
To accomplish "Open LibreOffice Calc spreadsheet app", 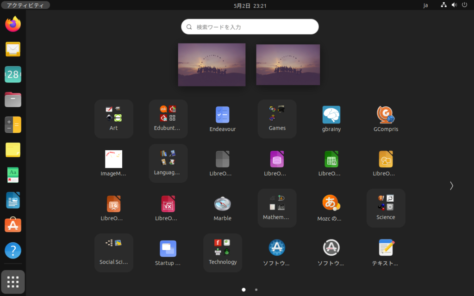I will pyautogui.click(x=331, y=160).
